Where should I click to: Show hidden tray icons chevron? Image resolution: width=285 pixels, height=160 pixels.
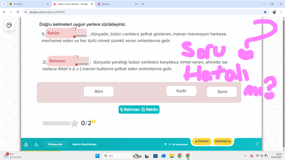(245, 156)
